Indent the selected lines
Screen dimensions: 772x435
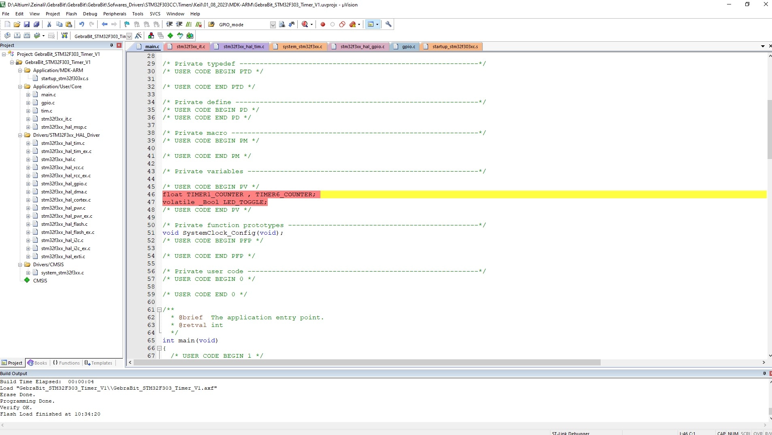(169, 24)
